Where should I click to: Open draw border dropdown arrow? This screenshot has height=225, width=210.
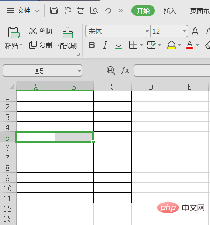159,45
